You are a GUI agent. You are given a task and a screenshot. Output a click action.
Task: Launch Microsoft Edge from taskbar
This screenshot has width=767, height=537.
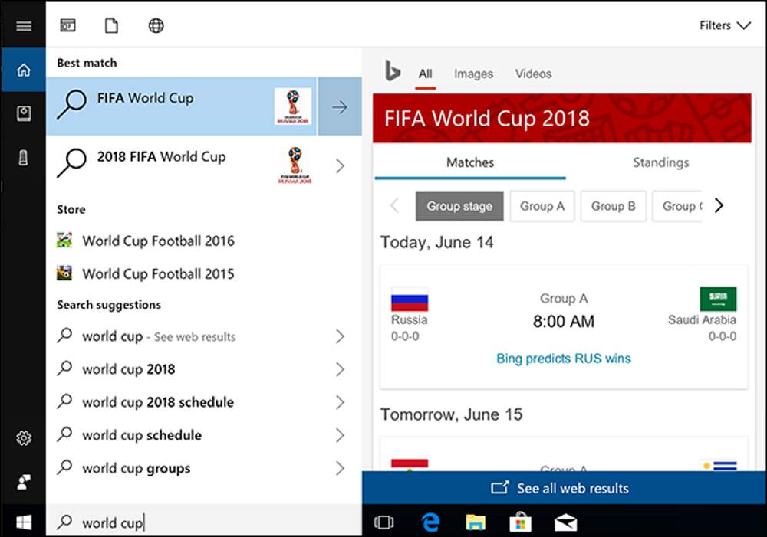(431, 522)
